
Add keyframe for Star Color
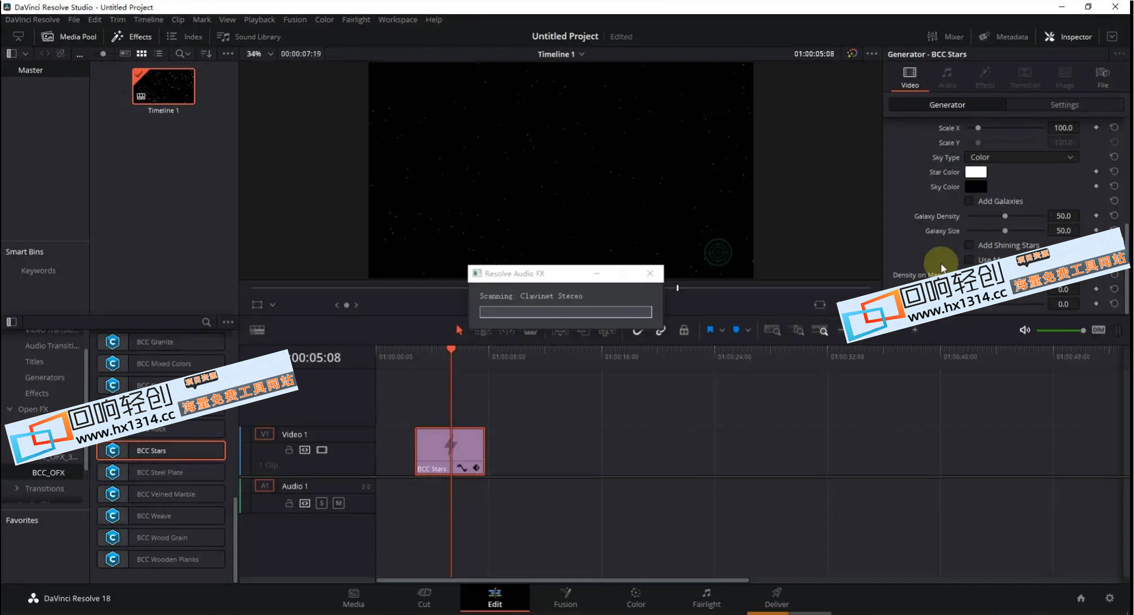click(x=1096, y=171)
